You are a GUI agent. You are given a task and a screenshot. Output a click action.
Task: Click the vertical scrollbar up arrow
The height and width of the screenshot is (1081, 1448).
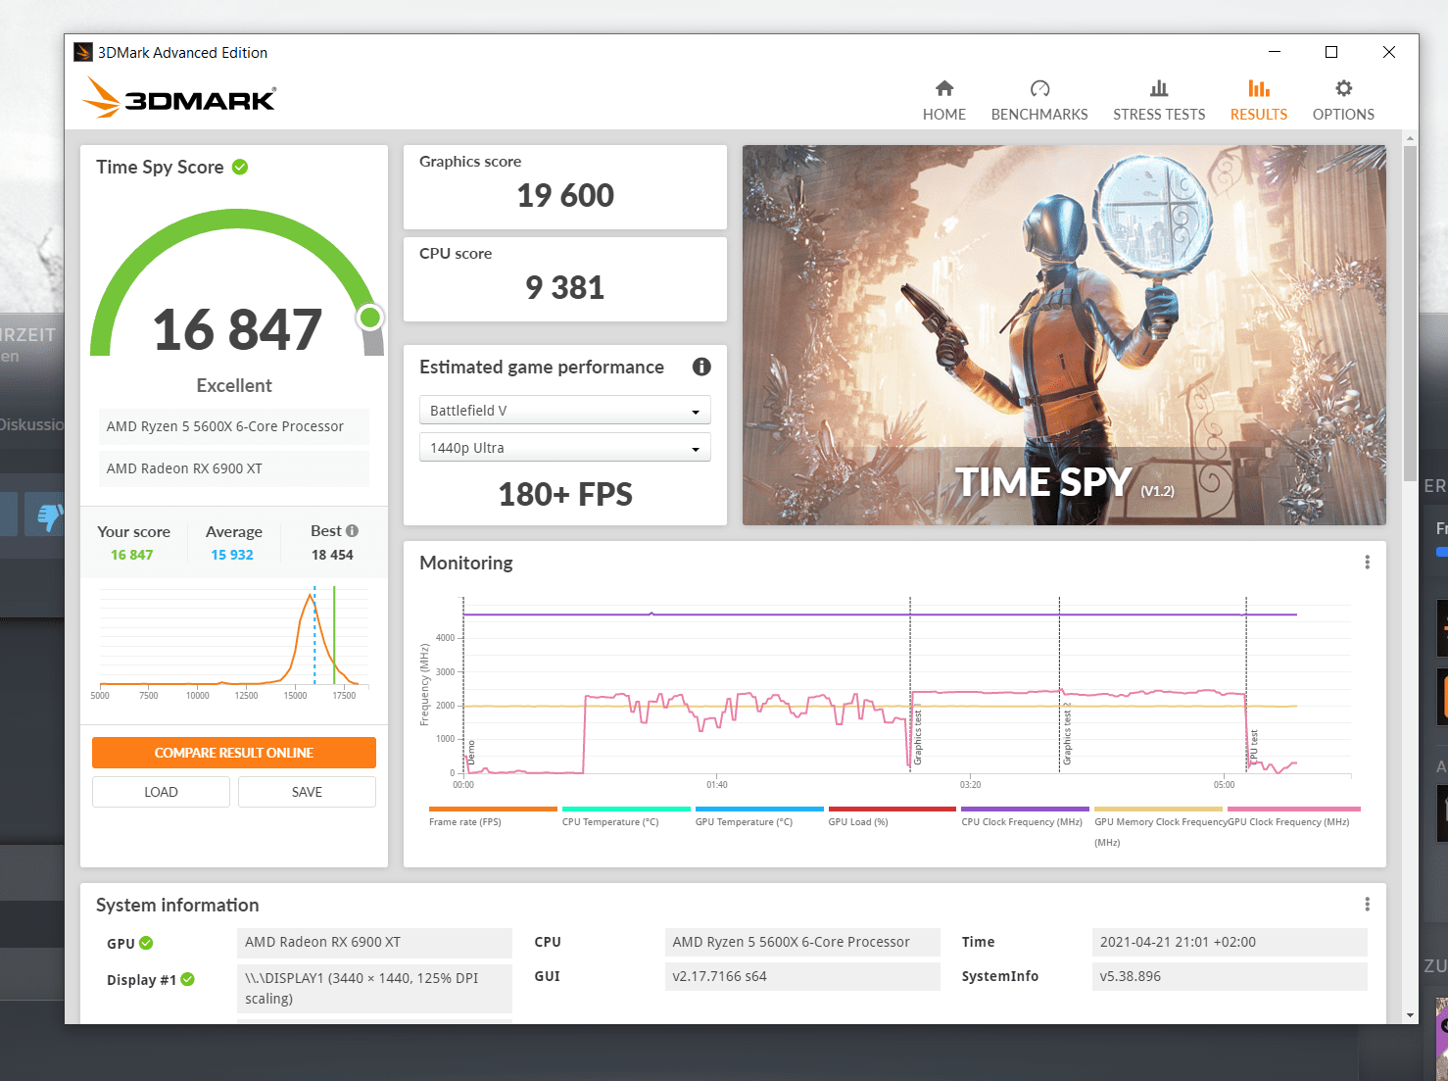(1410, 137)
